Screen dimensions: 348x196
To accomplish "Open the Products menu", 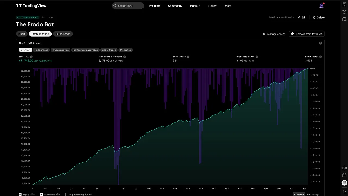I will coord(155,6).
